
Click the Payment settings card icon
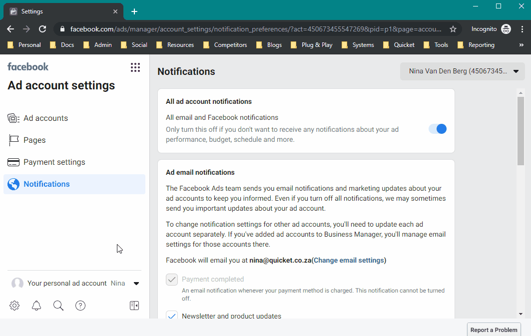click(x=13, y=162)
